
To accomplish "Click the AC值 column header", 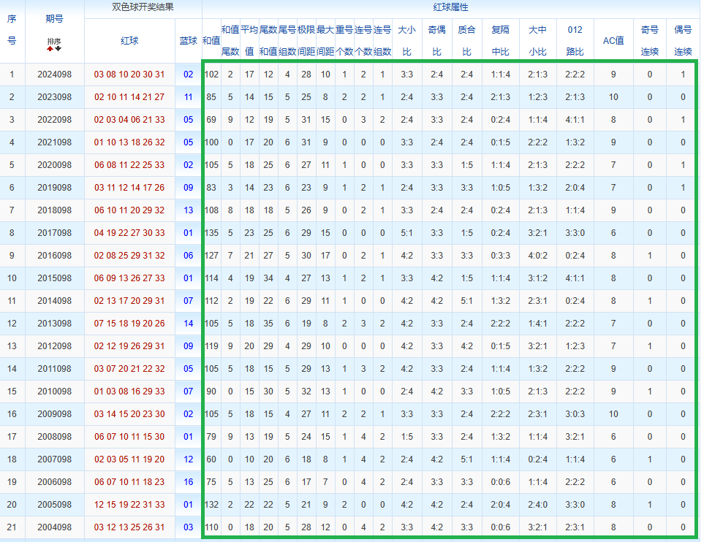I will (x=613, y=41).
